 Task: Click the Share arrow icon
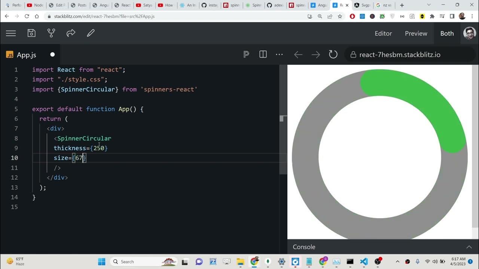71,33
